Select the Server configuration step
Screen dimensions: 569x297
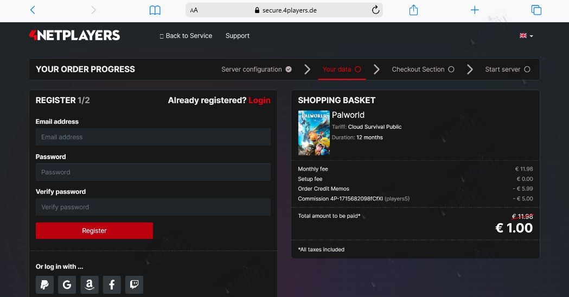click(x=256, y=69)
